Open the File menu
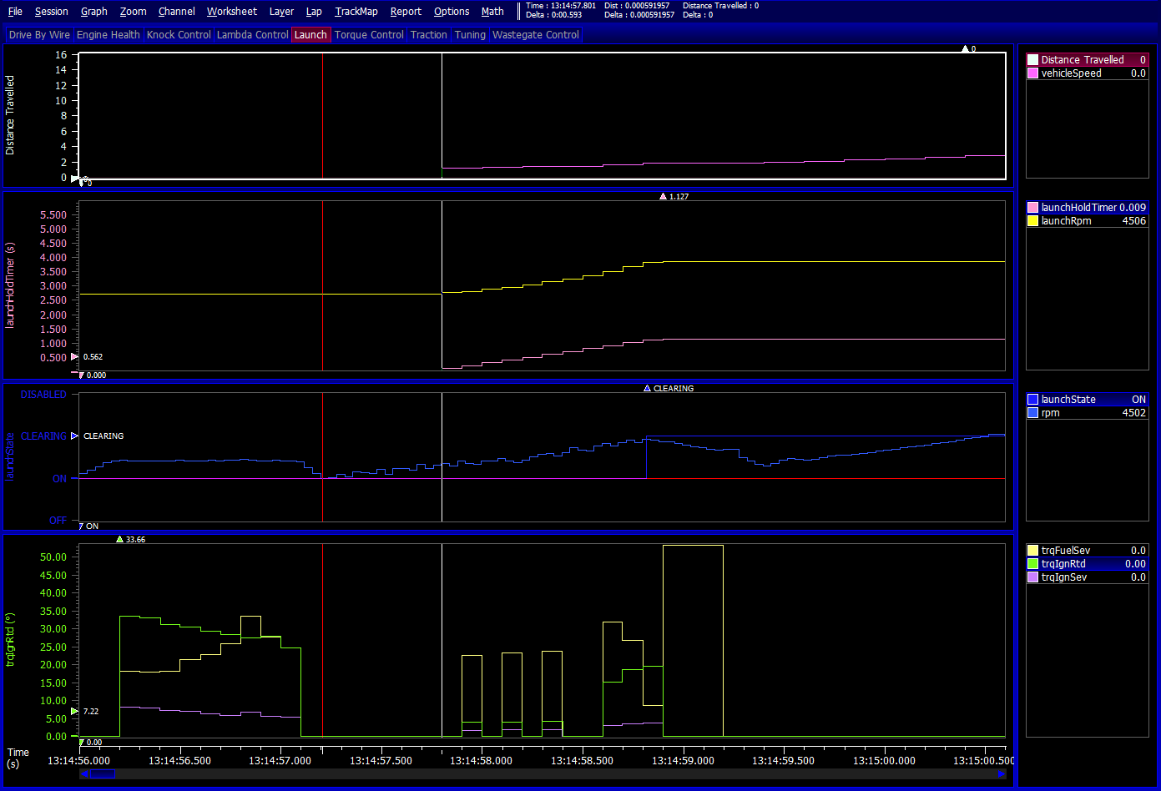 [15, 12]
